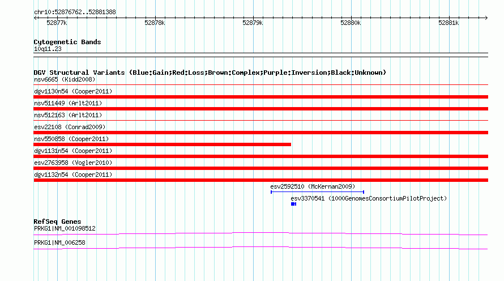Click the 52880k ruler position
This screenshot has height=281, width=504.
(x=351, y=23)
